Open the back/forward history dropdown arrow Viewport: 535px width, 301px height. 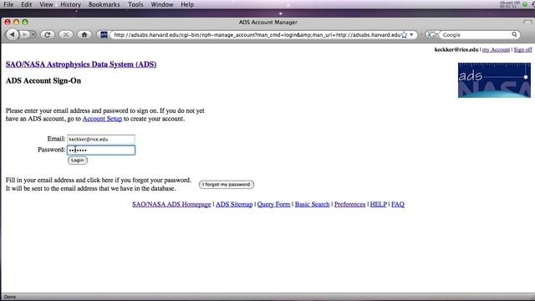pos(33,34)
